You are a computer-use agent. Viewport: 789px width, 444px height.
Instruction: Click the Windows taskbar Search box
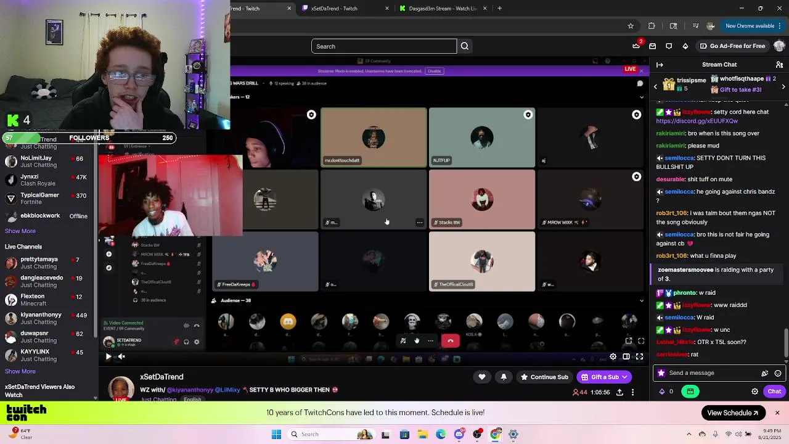pos(332,435)
